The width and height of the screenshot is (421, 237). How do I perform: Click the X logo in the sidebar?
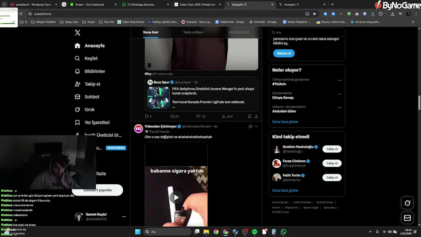point(78,33)
